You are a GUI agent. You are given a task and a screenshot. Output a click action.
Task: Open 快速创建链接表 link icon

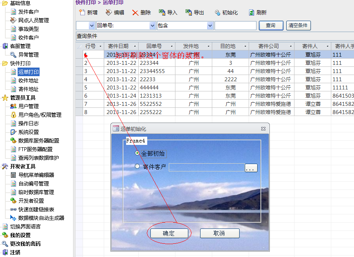pyautogui.click(x=13, y=209)
